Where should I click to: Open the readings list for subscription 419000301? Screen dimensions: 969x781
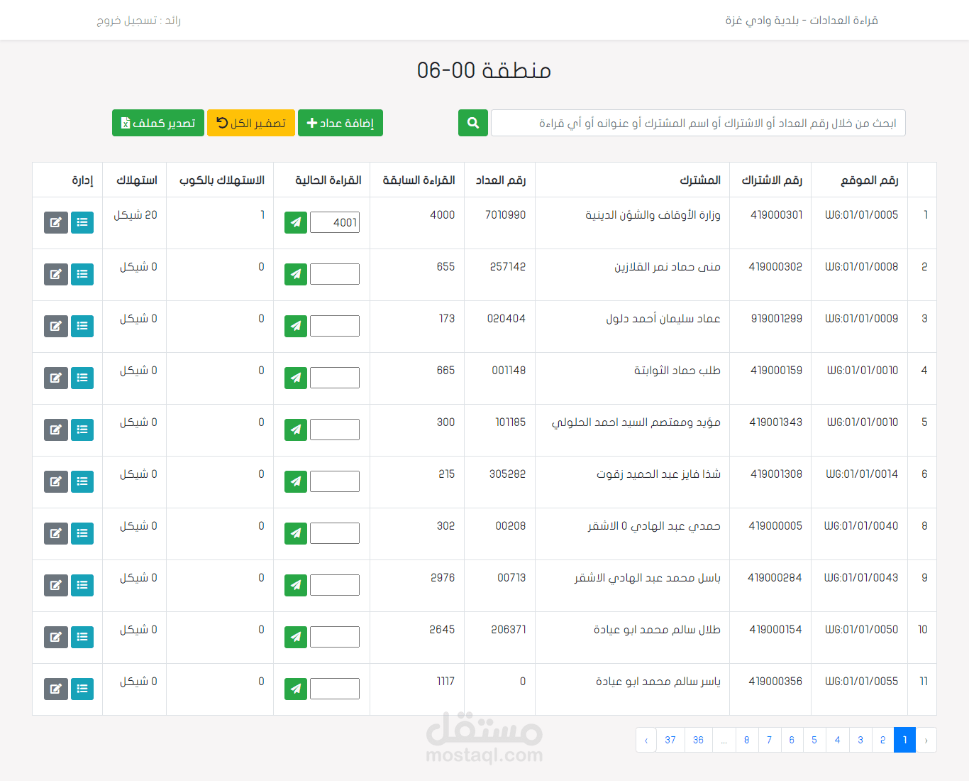pyautogui.click(x=82, y=222)
